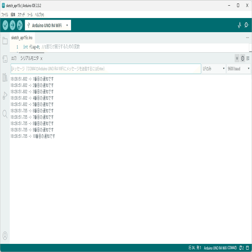Open the ファイル menu
252x252 pixels.
coord(5,15)
